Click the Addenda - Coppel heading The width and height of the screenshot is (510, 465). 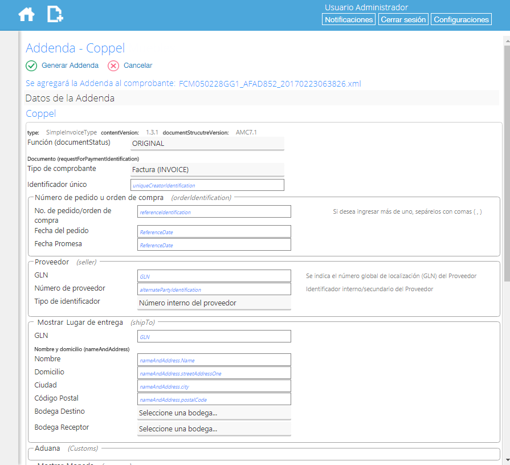coord(75,48)
